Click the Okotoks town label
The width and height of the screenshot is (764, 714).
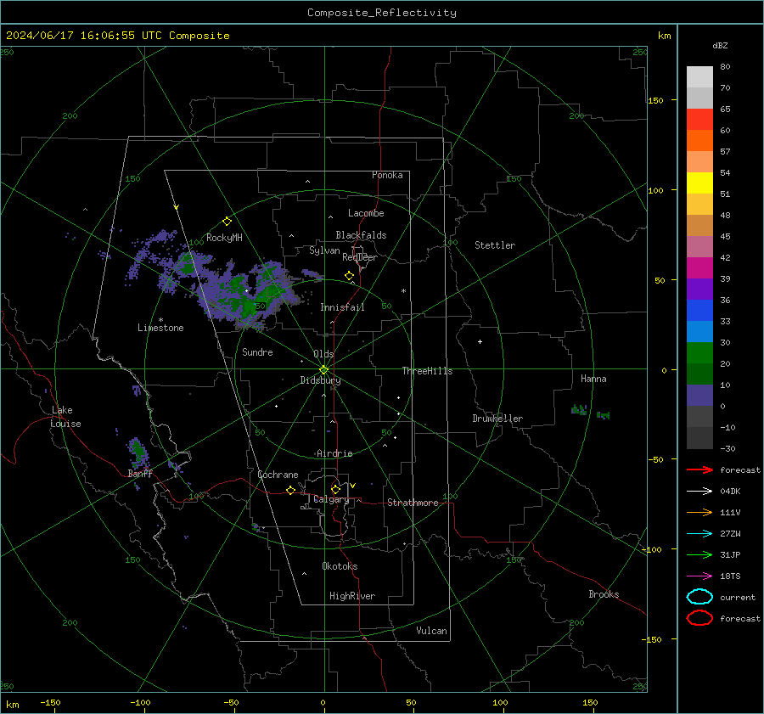tap(340, 566)
